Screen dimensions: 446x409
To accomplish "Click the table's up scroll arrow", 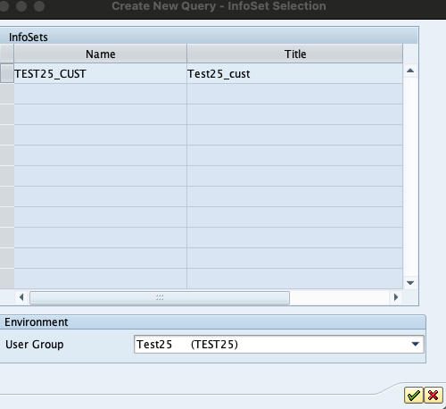I will click(410, 71).
